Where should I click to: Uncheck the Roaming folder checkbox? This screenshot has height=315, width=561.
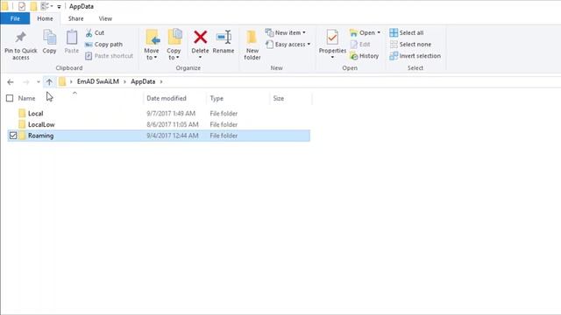click(13, 136)
